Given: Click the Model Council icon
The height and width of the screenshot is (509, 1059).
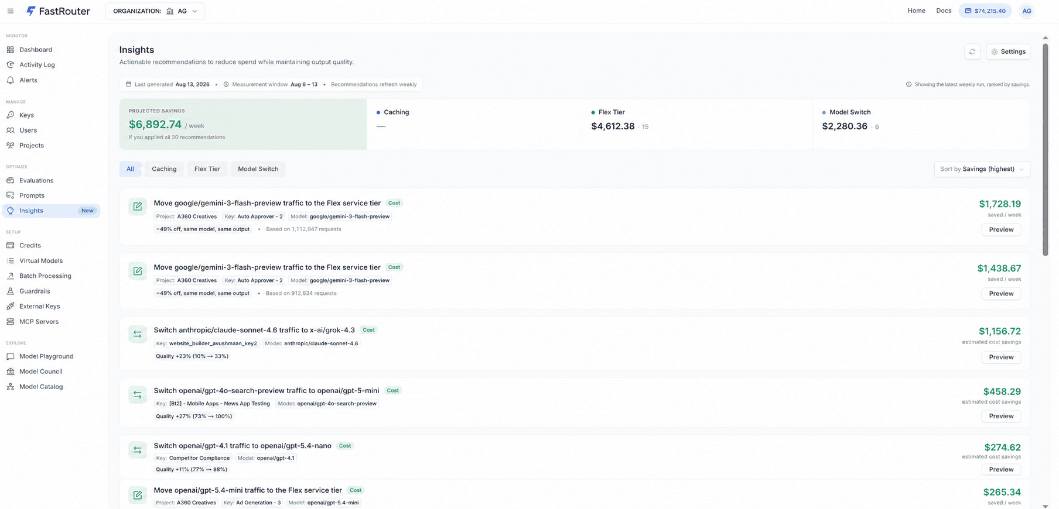Looking at the screenshot, I should pos(11,372).
